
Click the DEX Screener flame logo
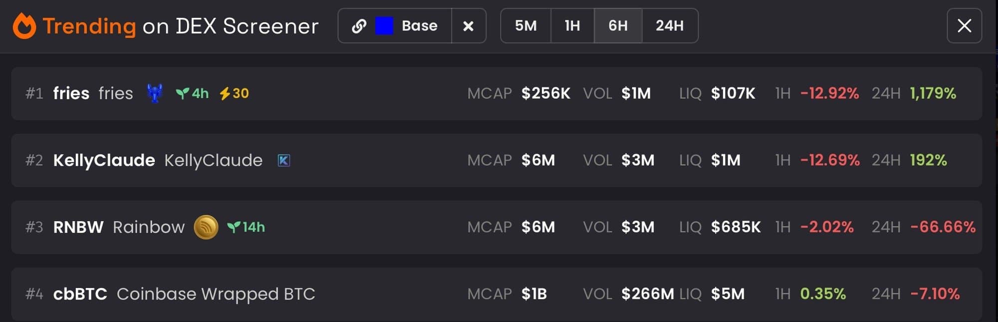click(24, 26)
